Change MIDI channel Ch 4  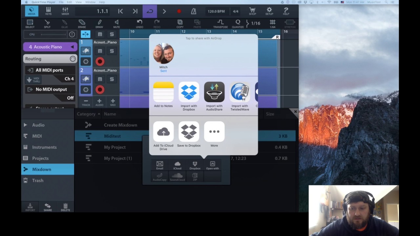[69, 79]
